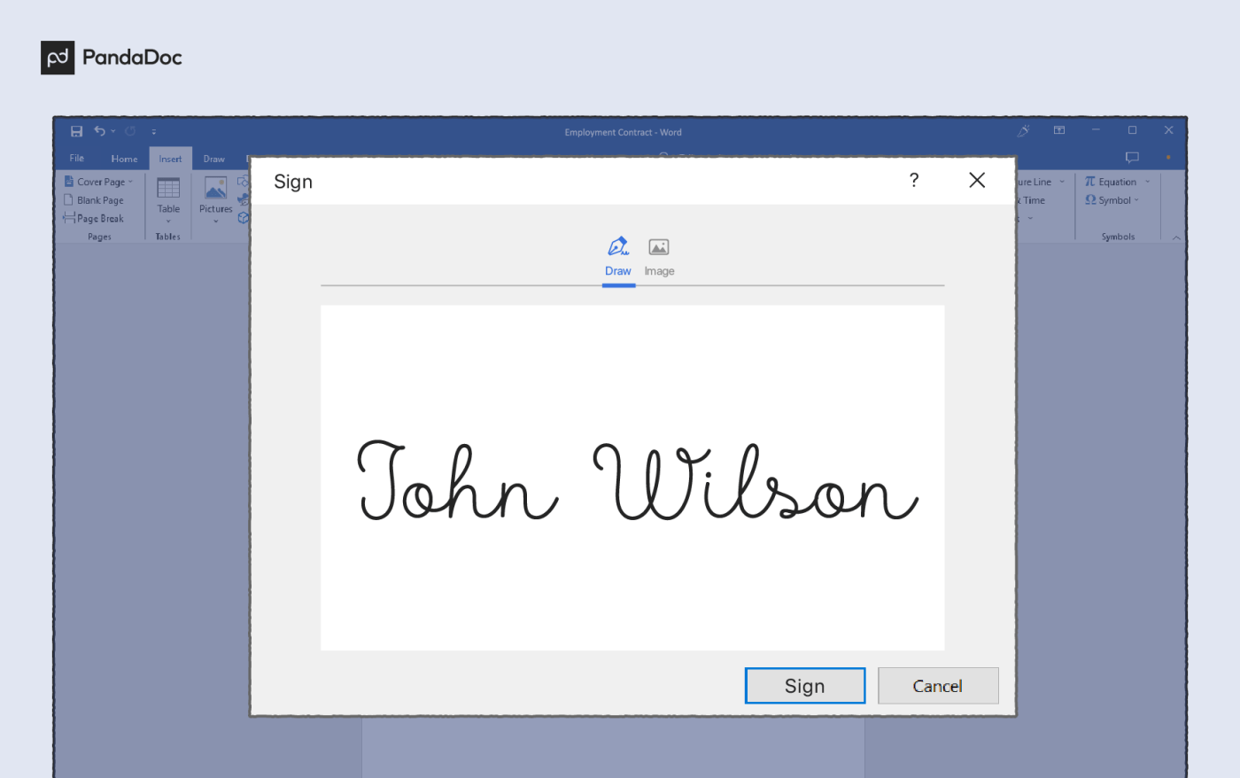Open the File menu in Word
The height and width of the screenshot is (778, 1240).
pyautogui.click(x=77, y=159)
